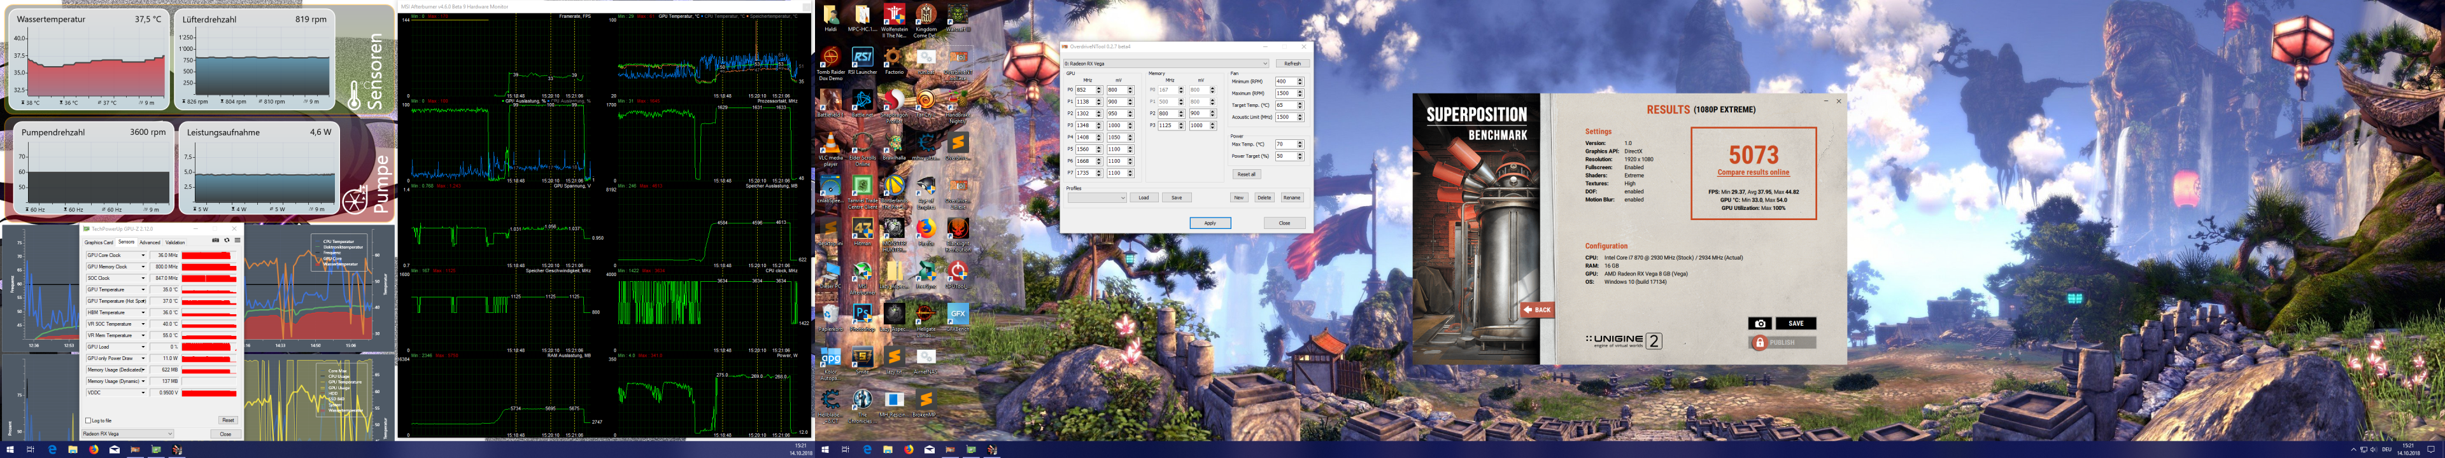Click the Save profile button in OverdriveNTool
The height and width of the screenshot is (458, 2445).
click(1177, 198)
